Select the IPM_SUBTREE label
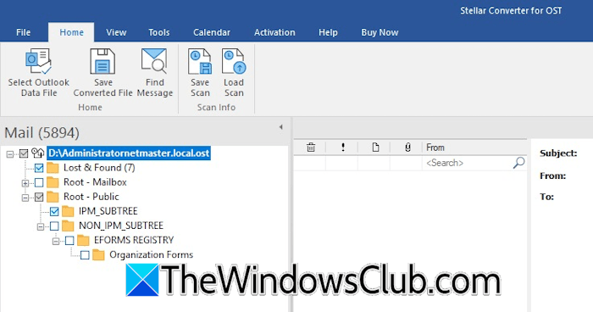Viewport: 593px width, 312px height. (108, 211)
